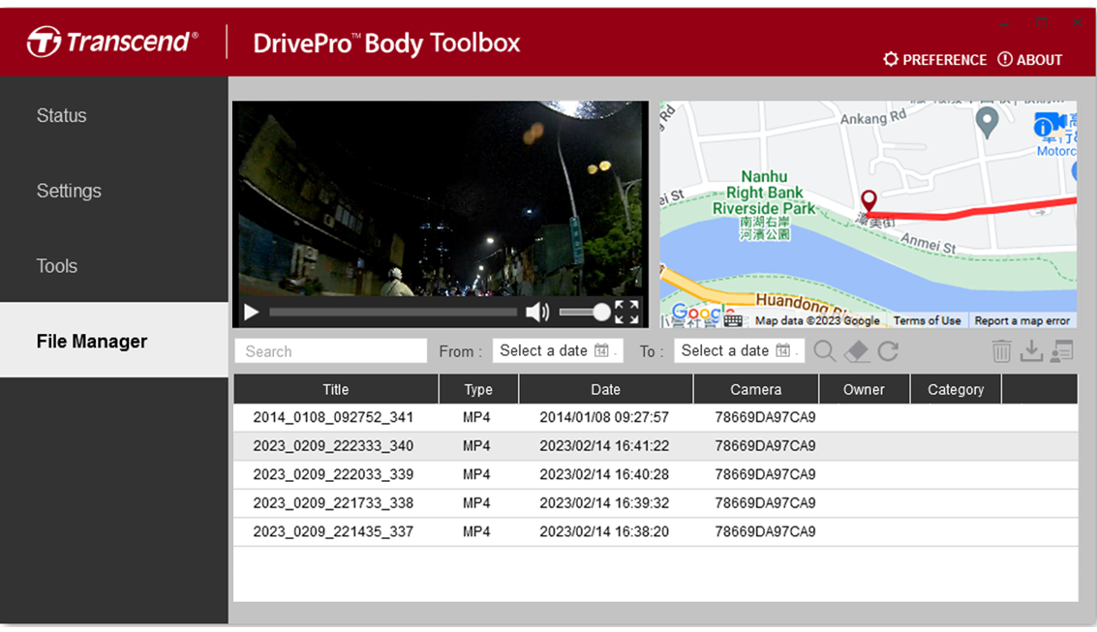The width and height of the screenshot is (1097, 632).
Task: Sort files by the Category column
Action: click(956, 389)
